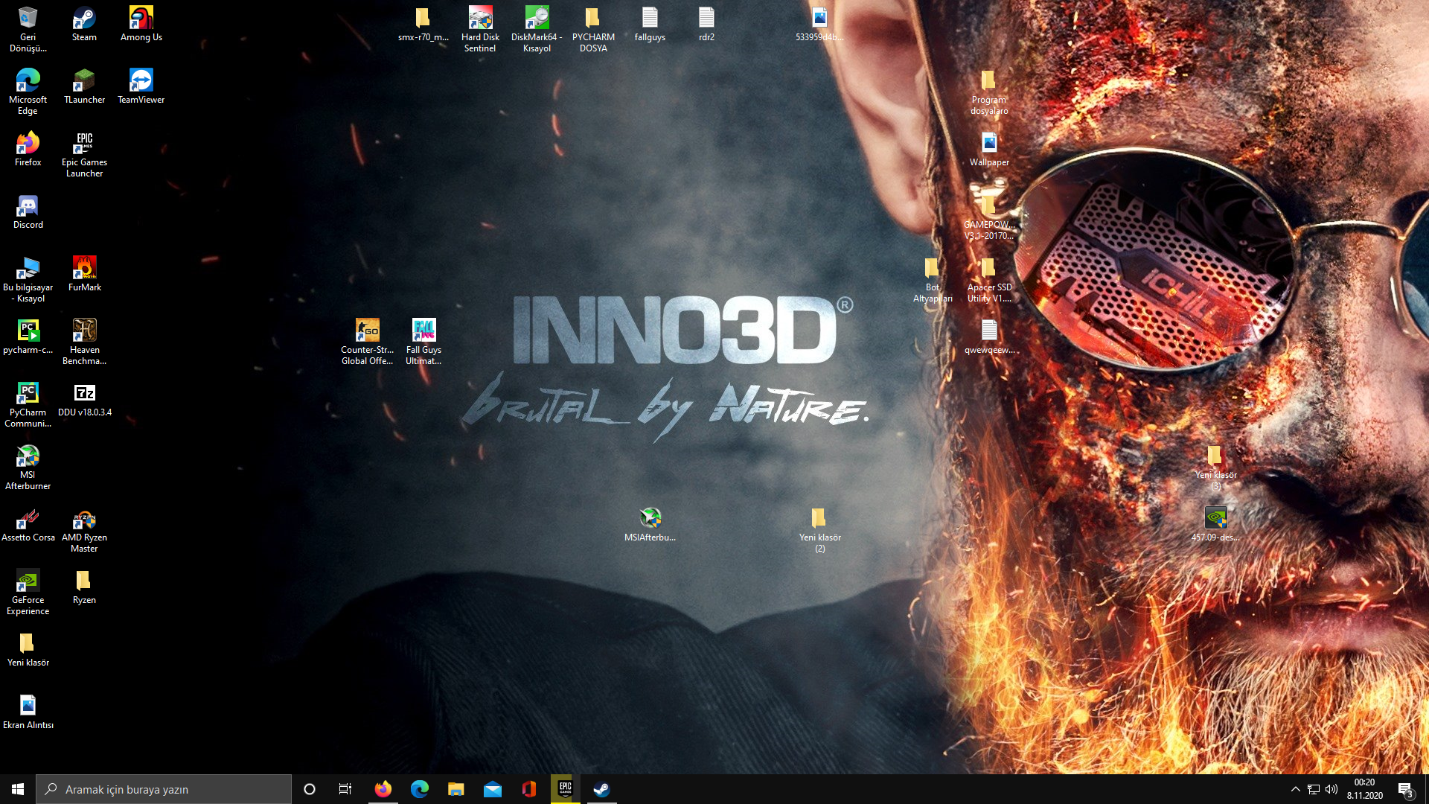Click the taskbar search box
This screenshot has width=1429, height=804.
click(x=164, y=789)
